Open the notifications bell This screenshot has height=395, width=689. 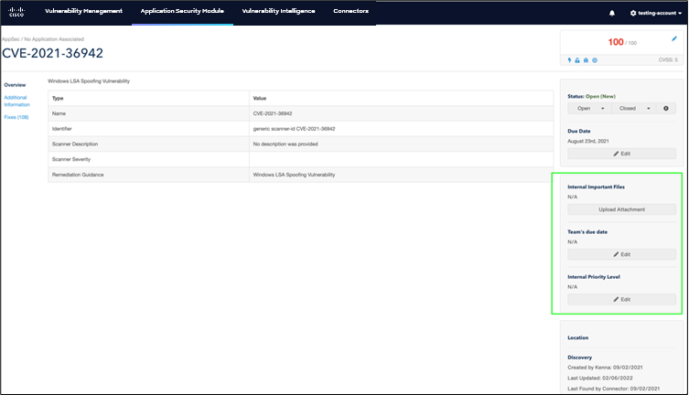612,13
